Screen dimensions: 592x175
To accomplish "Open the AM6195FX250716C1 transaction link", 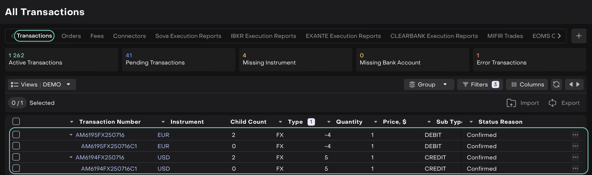I will 109,146.
